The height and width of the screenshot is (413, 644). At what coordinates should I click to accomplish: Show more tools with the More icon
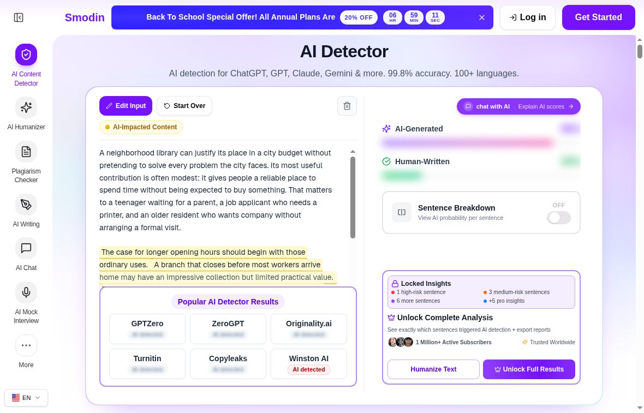tap(26, 351)
